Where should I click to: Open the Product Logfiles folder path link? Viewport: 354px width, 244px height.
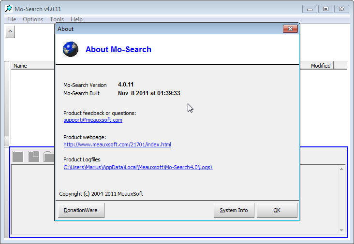coord(138,167)
